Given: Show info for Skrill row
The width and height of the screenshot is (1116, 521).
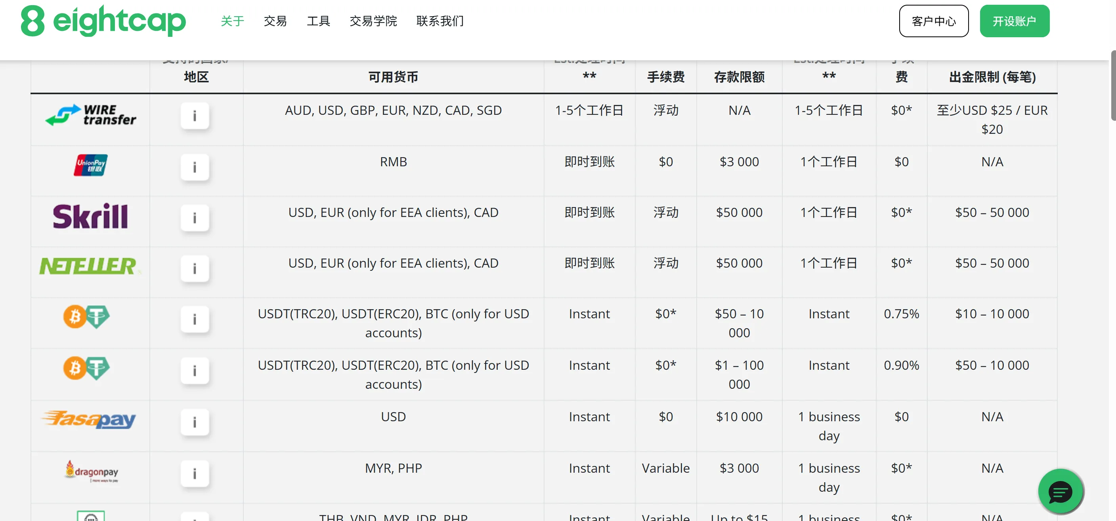Looking at the screenshot, I should coord(195,218).
